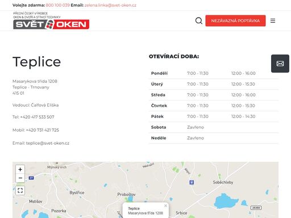
Task: Click the Soběchleby label on the map
Action: click(x=223, y=182)
